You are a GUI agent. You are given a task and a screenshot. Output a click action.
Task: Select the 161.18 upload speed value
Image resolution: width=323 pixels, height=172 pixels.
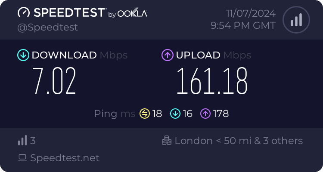pyautogui.click(x=212, y=82)
